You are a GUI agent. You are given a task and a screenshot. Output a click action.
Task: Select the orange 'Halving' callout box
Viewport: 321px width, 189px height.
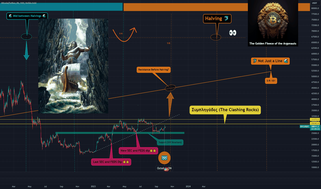pyautogui.click(x=217, y=19)
